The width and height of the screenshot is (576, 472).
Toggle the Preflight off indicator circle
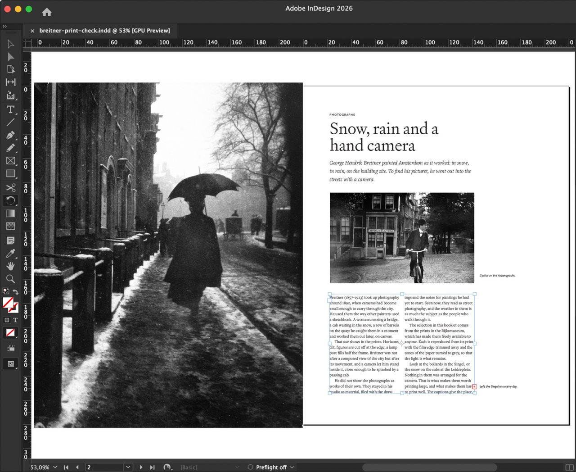point(250,467)
